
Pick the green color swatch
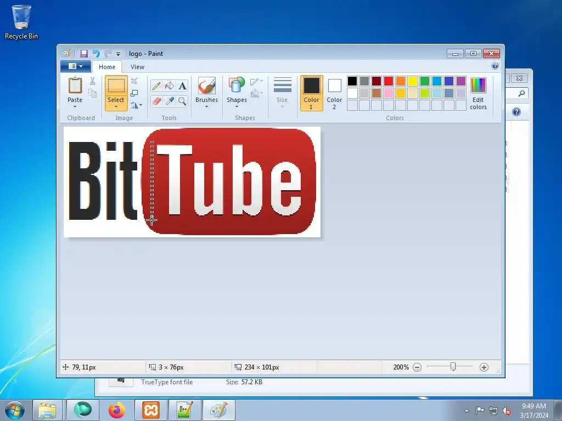click(425, 81)
